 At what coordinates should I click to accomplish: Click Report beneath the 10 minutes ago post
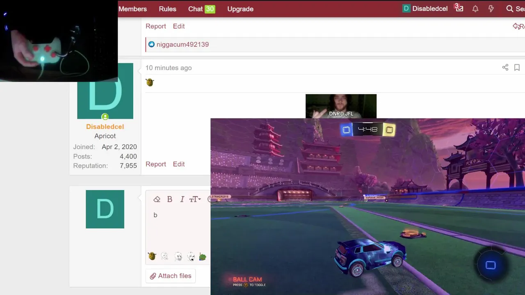[156, 164]
